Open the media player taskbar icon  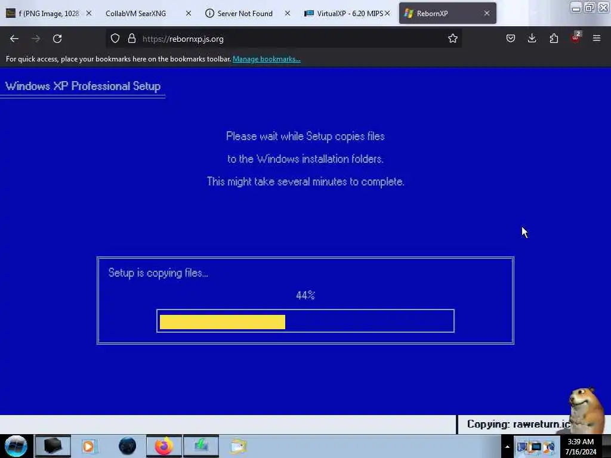click(x=90, y=446)
